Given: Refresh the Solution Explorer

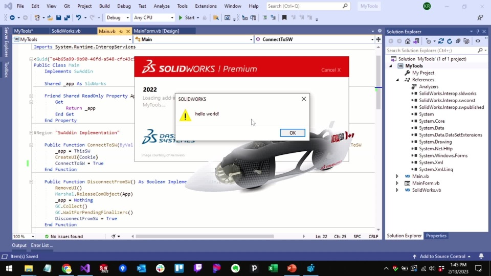Looking at the screenshot, I should pyautogui.click(x=450, y=41).
